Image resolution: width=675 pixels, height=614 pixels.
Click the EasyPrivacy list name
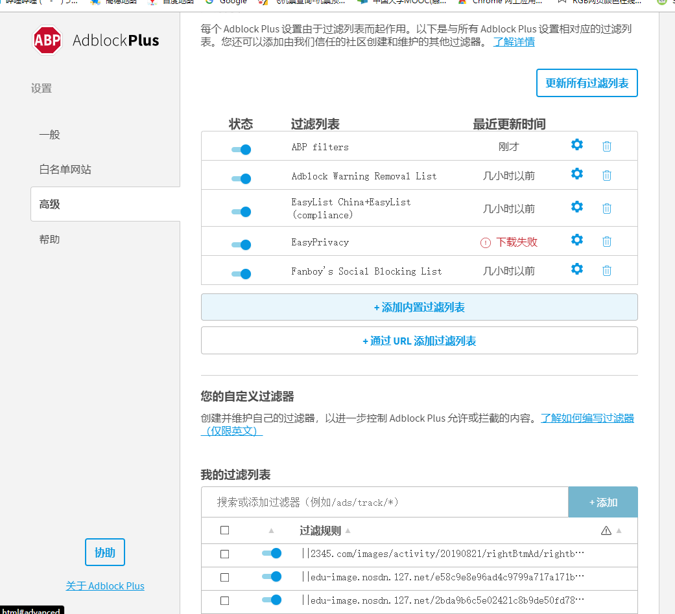coord(320,242)
